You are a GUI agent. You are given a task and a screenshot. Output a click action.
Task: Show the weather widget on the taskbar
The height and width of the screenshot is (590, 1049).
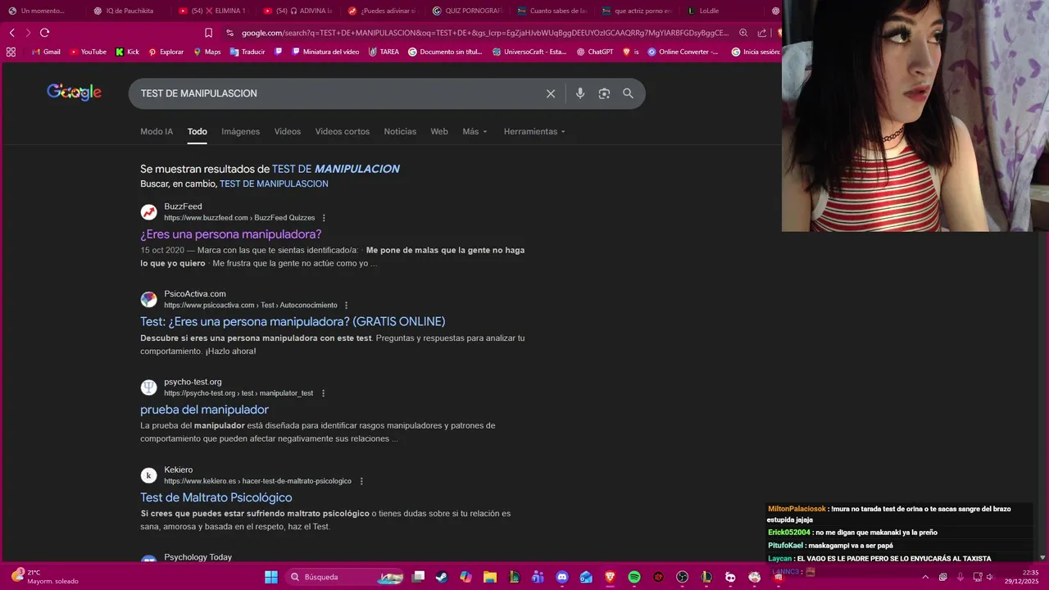45,577
